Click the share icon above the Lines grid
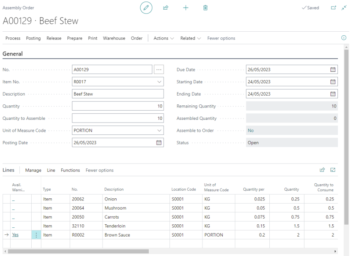352x256 pixels. click(x=322, y=170)
